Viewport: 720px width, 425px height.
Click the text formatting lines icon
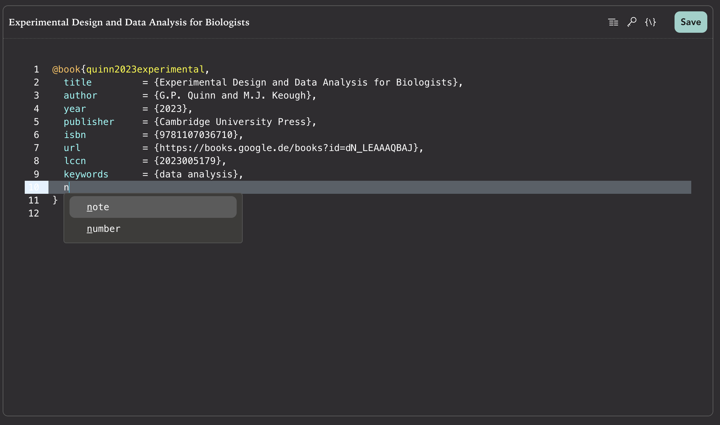pos(613,22)
